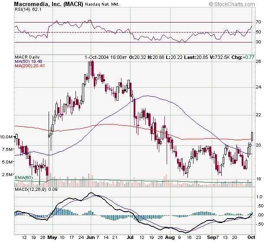Select the RSI '30' oversold level label
This screenshot has width=269, height=242.
(258, 42)
